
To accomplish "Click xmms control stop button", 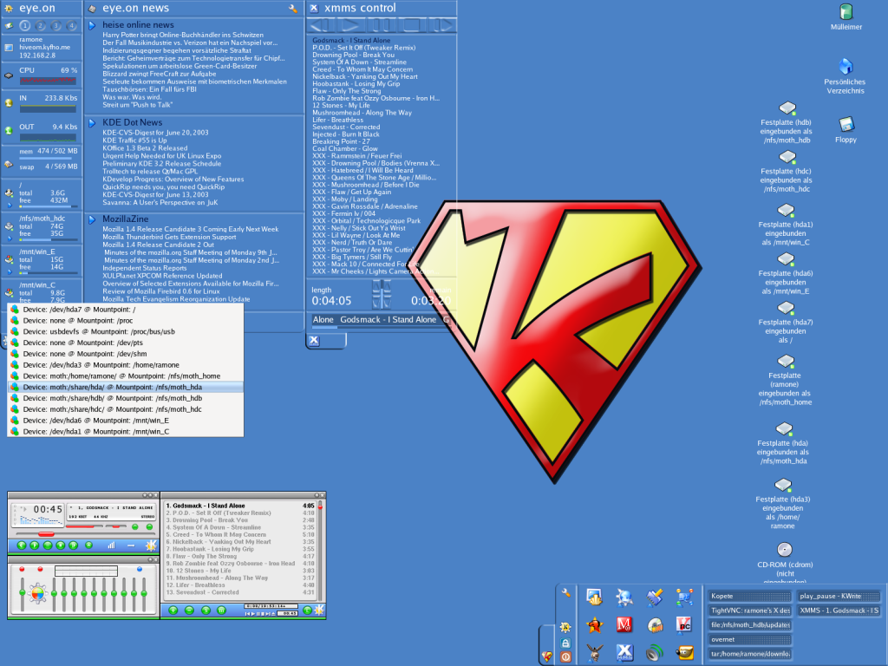I will pyautogui.click(x=411, y=25).
